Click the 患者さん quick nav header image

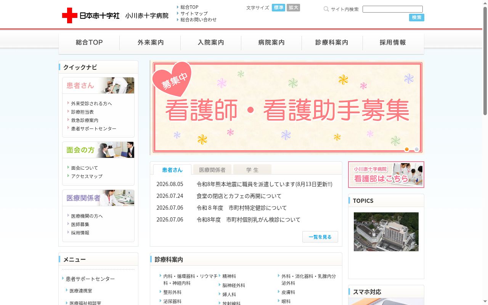click(98, 85)
